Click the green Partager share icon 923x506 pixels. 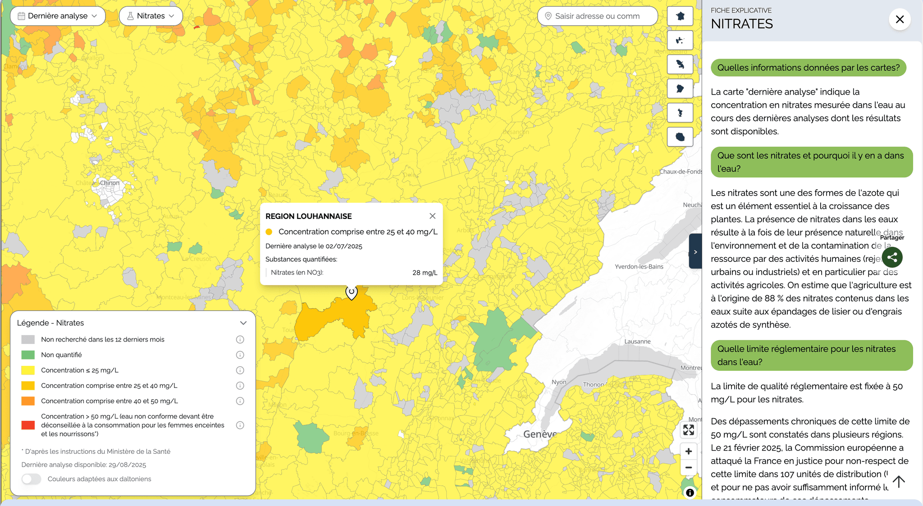click(x=892, y=257)
